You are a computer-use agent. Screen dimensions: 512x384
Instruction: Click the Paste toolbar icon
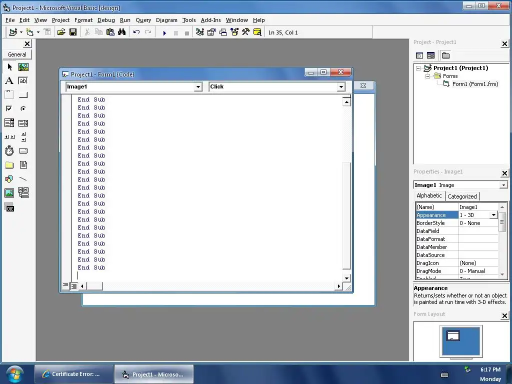(110, 32)
